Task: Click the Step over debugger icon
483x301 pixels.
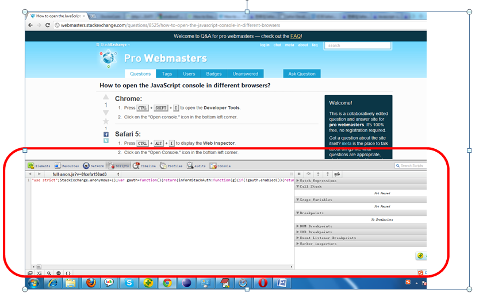Action: (x=308, y=174)
